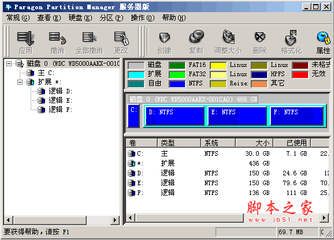Screen dimensions: 334x240
Task: Select the F: NTFS block in disk map
Action: tap(296, 116)
